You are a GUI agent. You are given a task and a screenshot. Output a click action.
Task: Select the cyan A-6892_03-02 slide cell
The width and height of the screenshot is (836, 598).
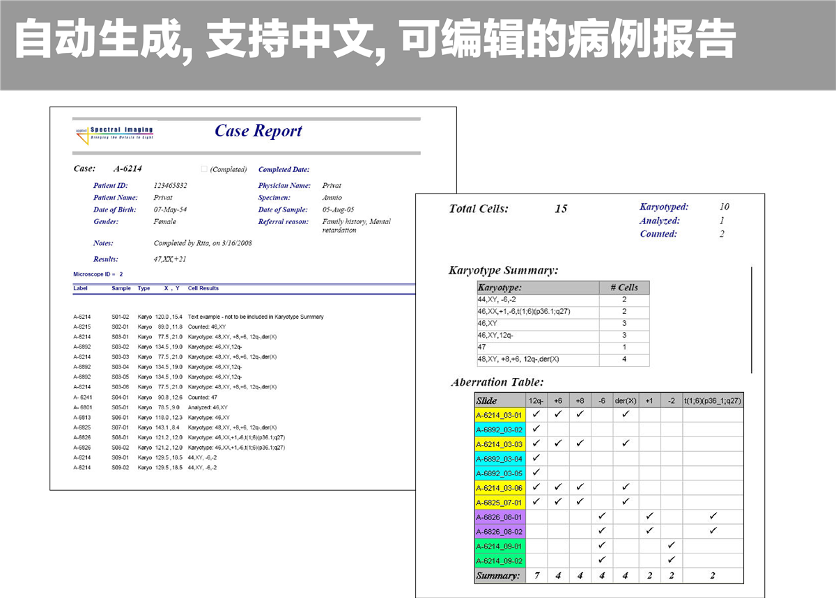(x=499, y=430)
